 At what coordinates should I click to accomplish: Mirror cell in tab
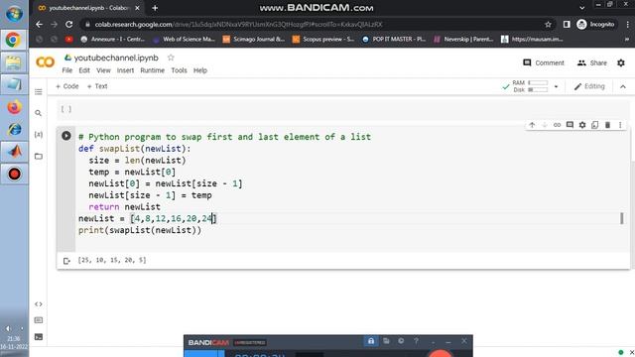click(595, 125)
